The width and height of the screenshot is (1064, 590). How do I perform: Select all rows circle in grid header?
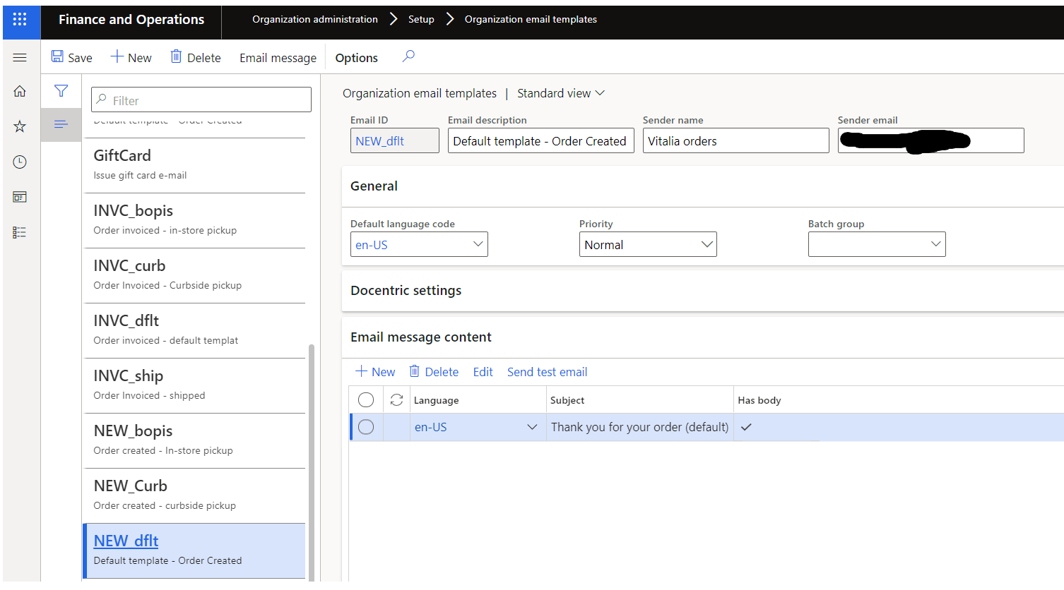pyautogui.click(x=366, y=400)
